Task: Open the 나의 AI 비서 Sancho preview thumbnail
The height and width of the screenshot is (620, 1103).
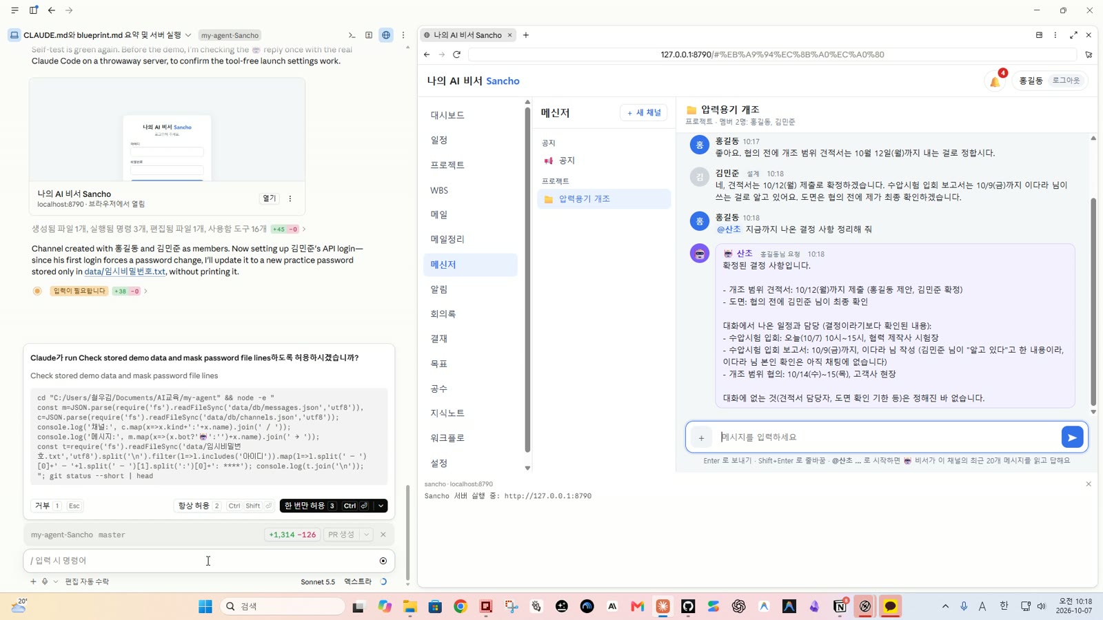Action: click(x=167, y=130)
